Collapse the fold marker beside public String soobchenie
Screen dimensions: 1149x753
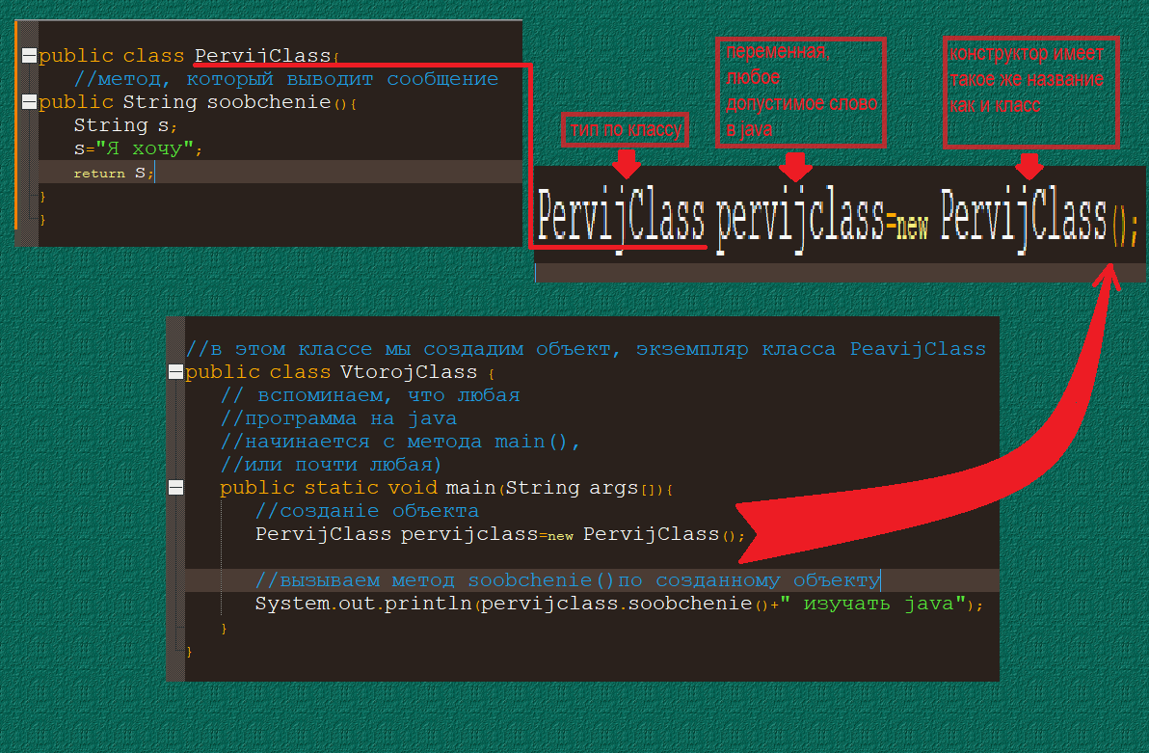(x=29, y=102)
